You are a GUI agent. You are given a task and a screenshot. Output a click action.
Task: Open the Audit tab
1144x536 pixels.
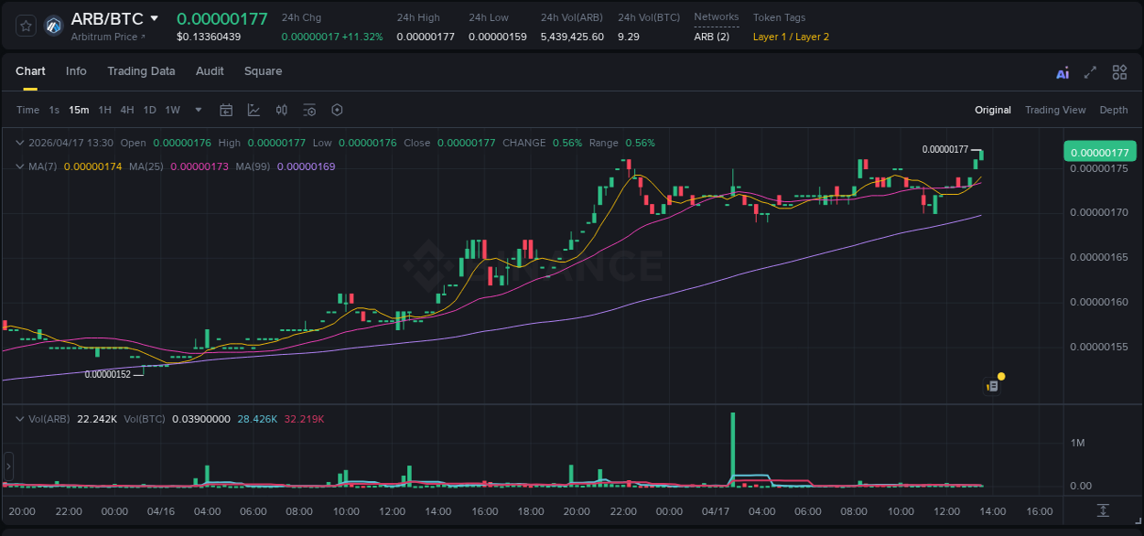tap(210, 71)
